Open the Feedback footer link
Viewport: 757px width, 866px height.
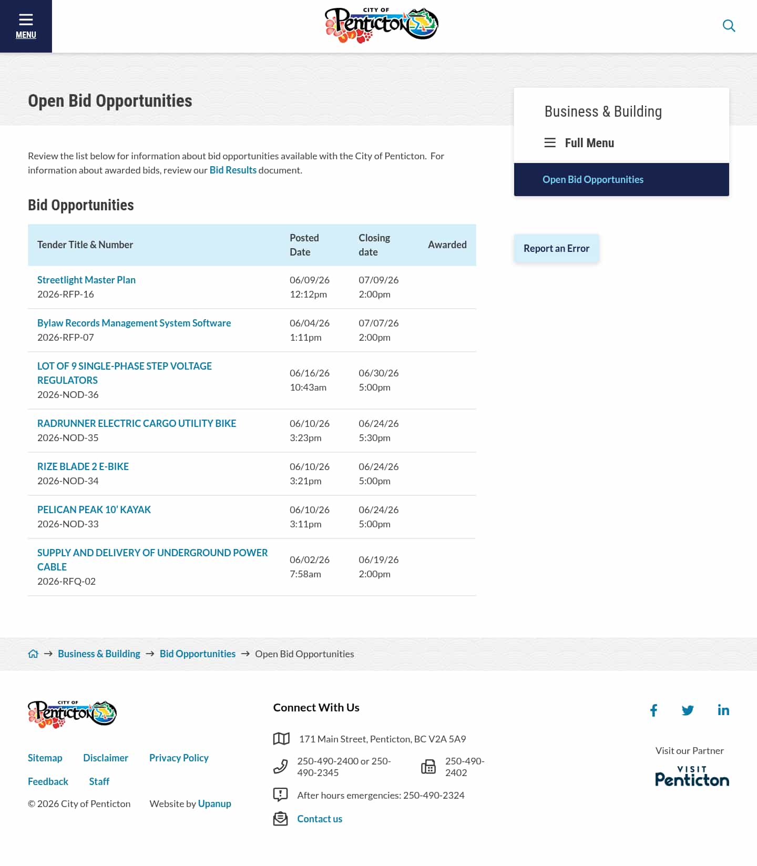click(48, 781)
